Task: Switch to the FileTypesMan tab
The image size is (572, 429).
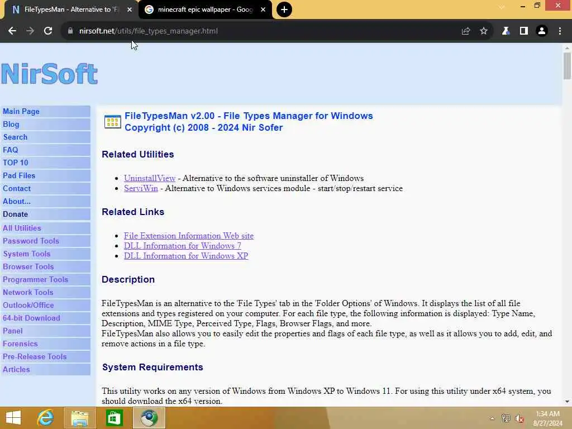Action: pyautogui.click(x=69, y=9)
